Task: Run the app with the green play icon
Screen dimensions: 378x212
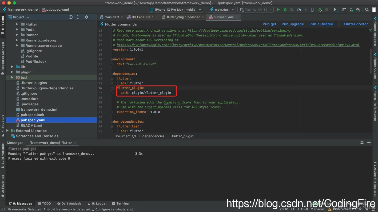Action: 278,10
